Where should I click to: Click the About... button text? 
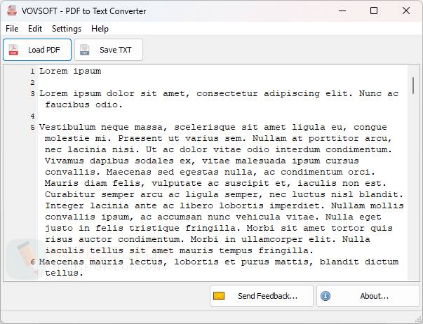(375, 296)
